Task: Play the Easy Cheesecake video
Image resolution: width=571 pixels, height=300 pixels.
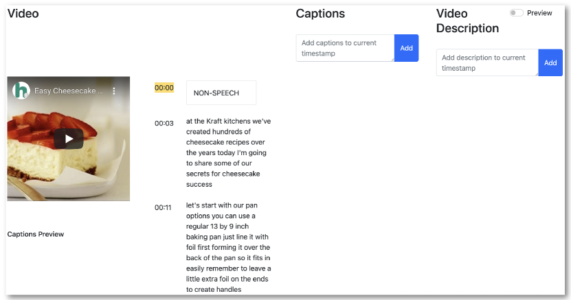Action: (x=69, y=139)
